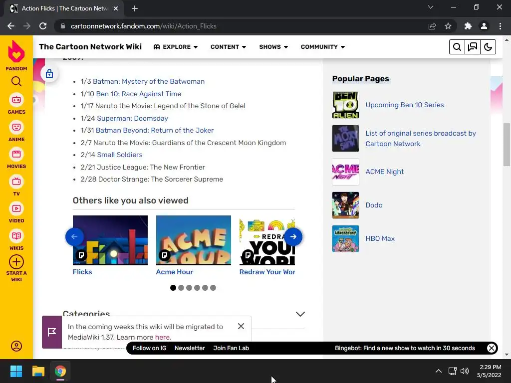Open the TV section icon
The width and height of the screenshot is (511, 383).
click(x=16, y=182)
